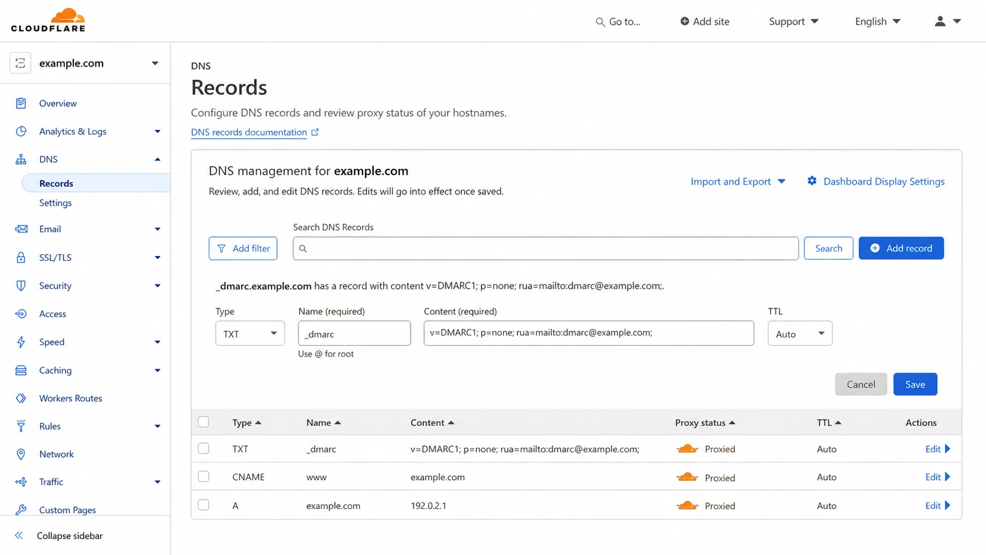Check the box for the TXT _dmarc row
986x555 pixels.
click(x=203, y=448)
